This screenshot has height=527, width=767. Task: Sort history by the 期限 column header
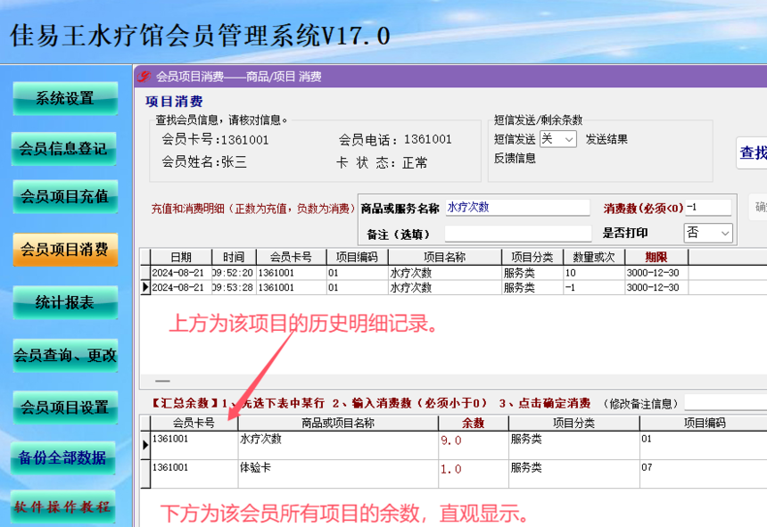tap(656, 257)
